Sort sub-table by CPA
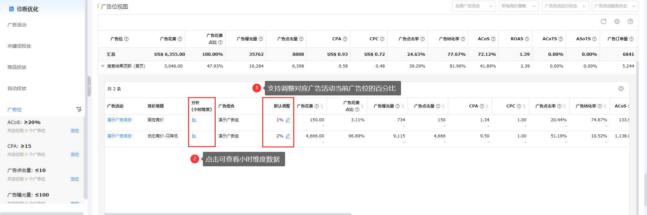This screenshot has width=647, height=215. (x=487, y=106)
